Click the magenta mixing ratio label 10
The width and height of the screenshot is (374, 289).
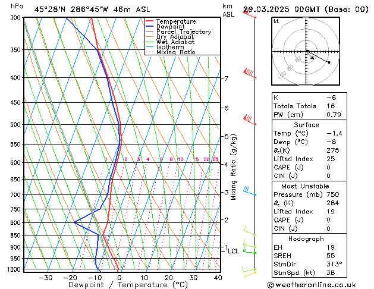point(181,159)
